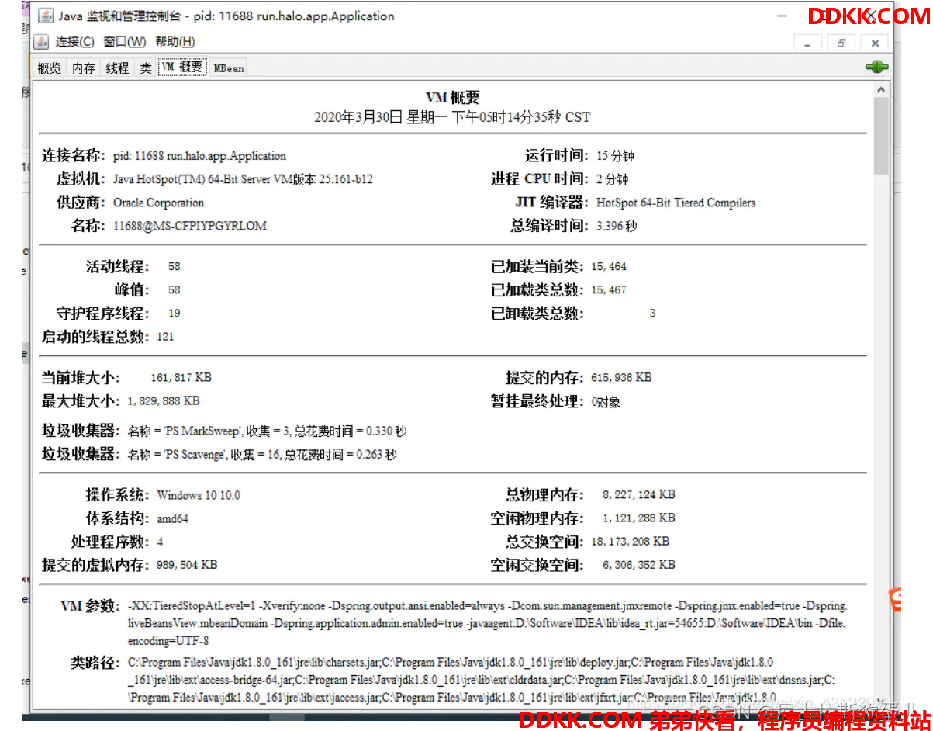This screenshot has height=731, width=933.
Task: Click the internal frame icon beside 连接(C) menu
Action: (x=43, y=42)
